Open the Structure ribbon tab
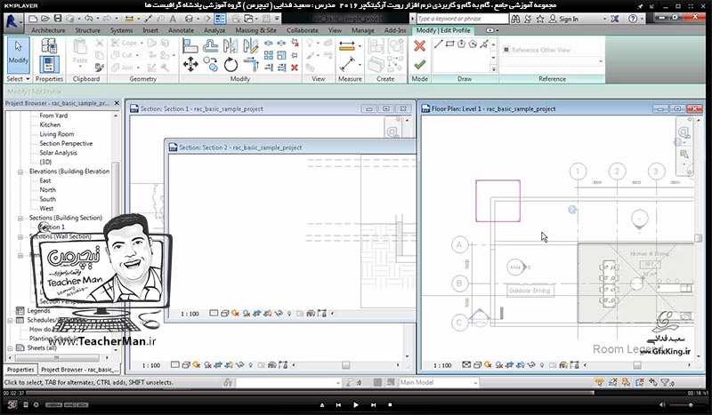The width and height of the screenshot is (712, 415). coord(87,30)
